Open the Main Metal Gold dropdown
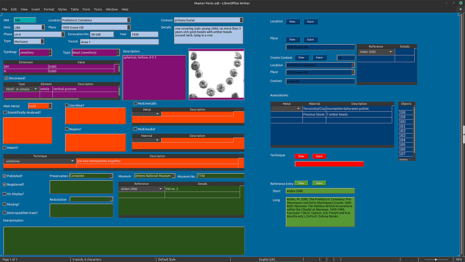Screen dimensions: 465x262 click(x=50, y=106)
